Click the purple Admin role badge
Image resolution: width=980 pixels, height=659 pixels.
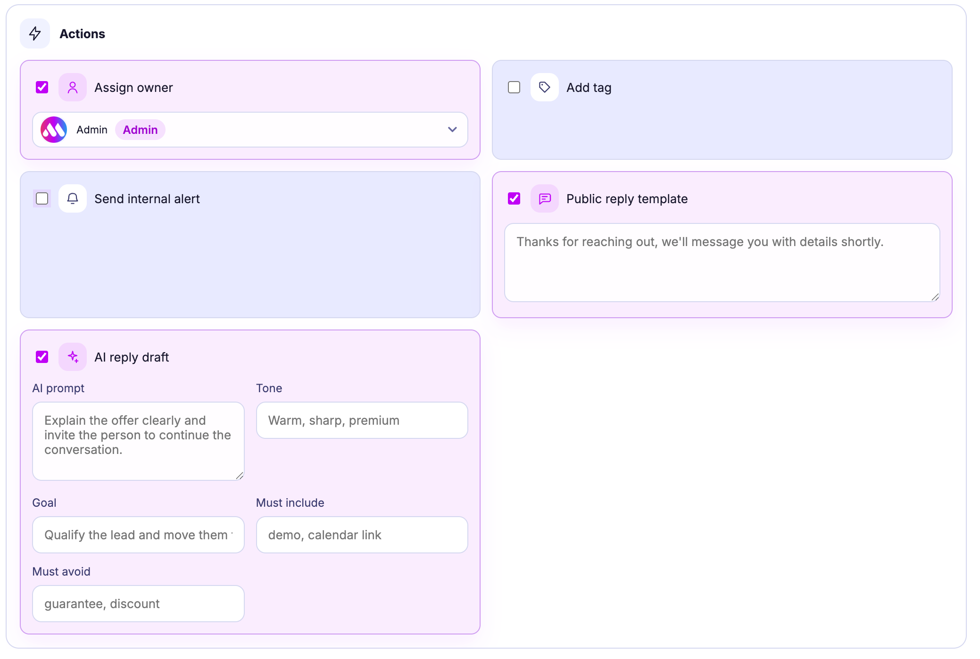(140, 130)
